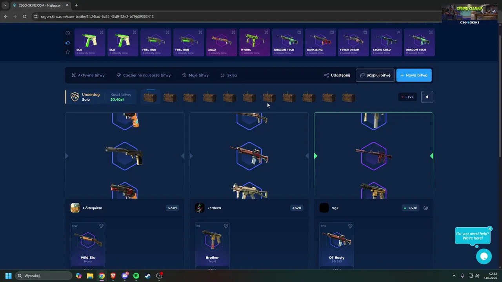Click the Underdog Solo shield badge
The height and width of the screenshot is (282, 502).
(75, 97)
